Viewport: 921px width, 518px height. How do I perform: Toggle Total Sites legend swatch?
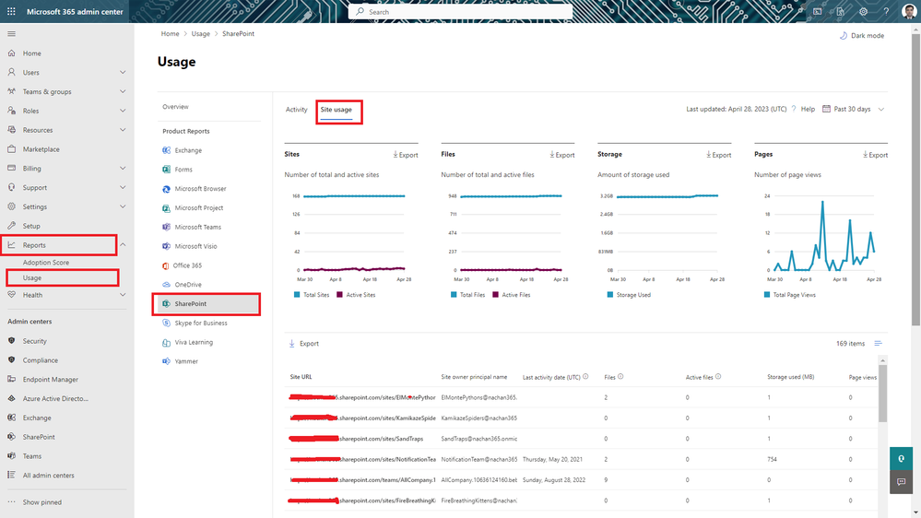[297, 295]
